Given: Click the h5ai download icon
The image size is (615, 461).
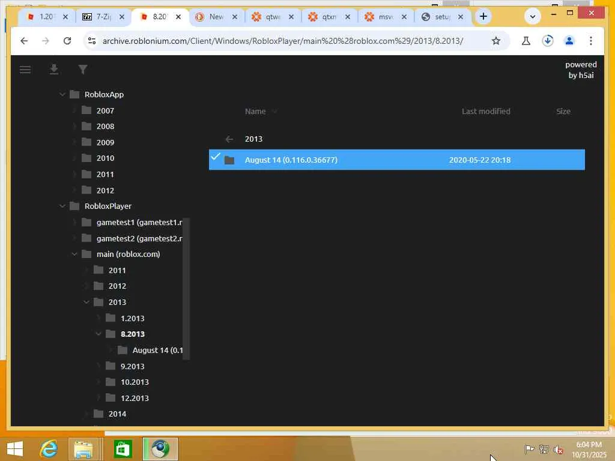Looking at the screenshot, I should [x=53, y=70].
